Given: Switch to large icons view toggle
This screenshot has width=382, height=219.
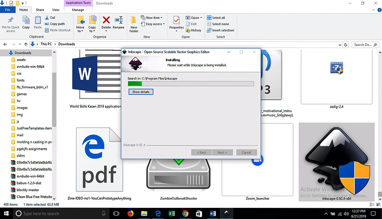Looking at the screenshot, I should 378,205.
